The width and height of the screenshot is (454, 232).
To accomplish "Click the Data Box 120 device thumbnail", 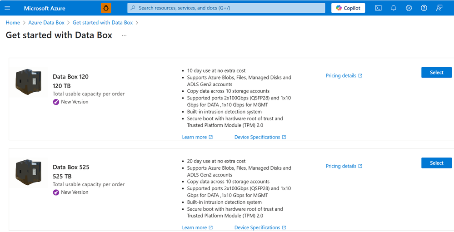I will click(29, 82).
